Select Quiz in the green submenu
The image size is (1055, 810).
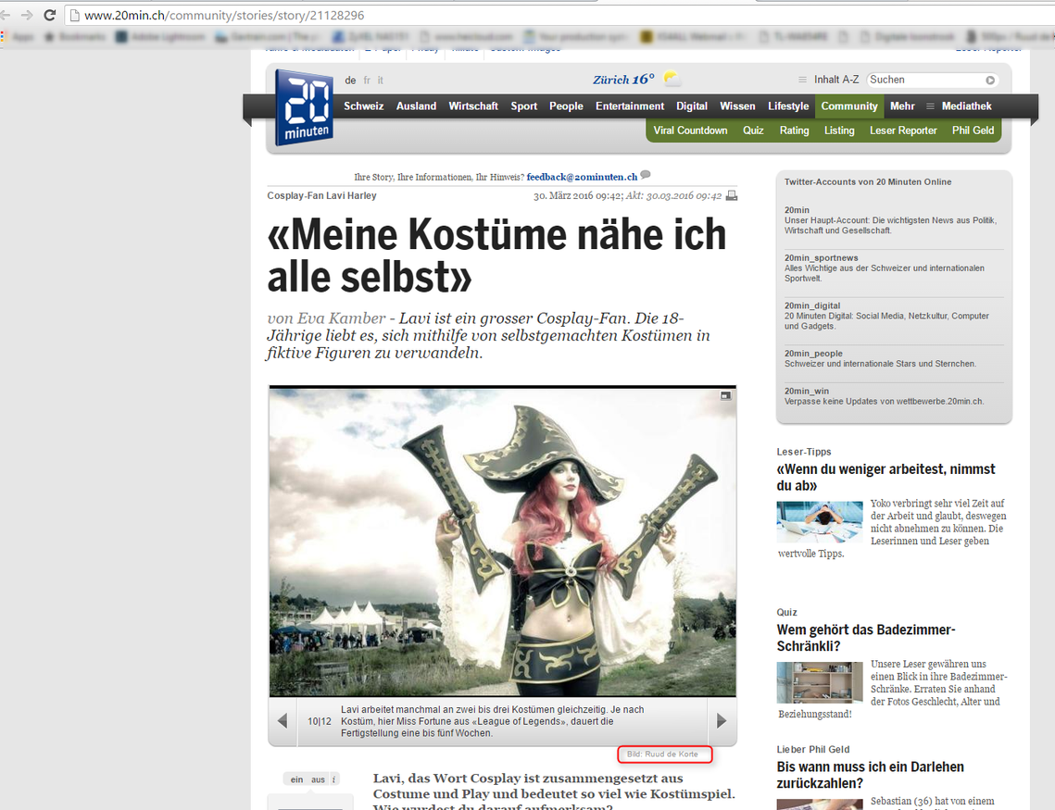pos(753,131)
